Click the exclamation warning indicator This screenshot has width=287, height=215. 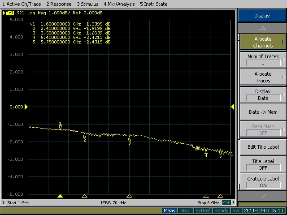233,202
